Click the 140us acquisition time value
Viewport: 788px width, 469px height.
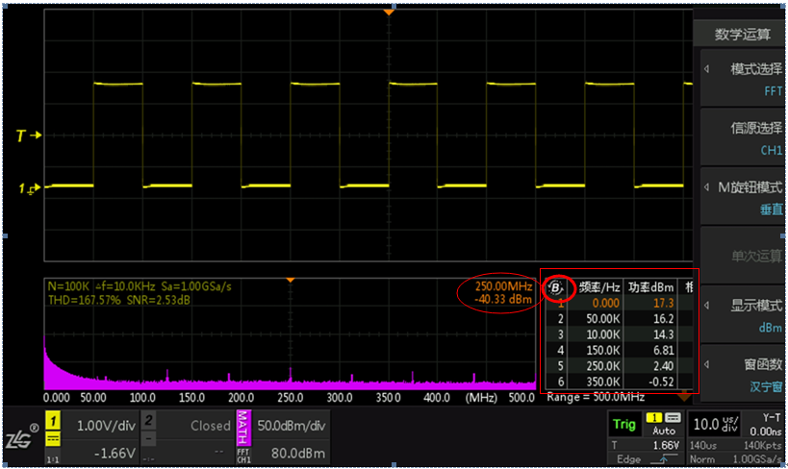coord(703,445)
